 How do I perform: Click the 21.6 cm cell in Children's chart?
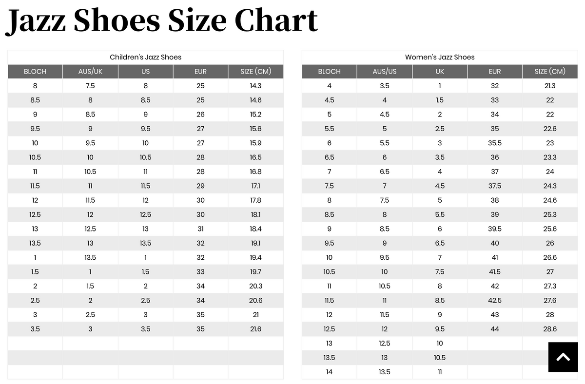[x=256, y=329]
